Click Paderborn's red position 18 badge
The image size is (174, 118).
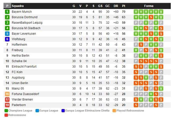tap(7, 105)
